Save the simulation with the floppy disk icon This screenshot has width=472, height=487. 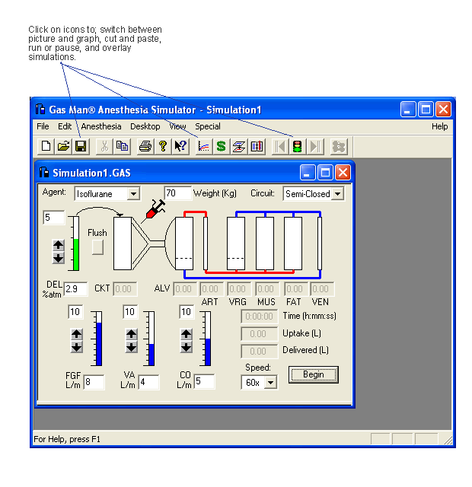[x=81, y=146]
